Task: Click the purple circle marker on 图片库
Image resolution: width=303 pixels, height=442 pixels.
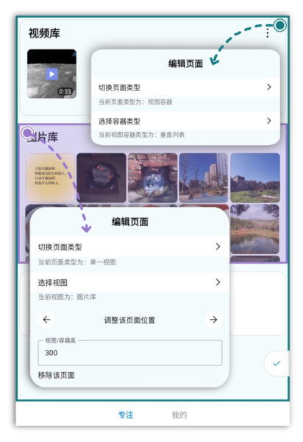Action: tap(27, 133)
